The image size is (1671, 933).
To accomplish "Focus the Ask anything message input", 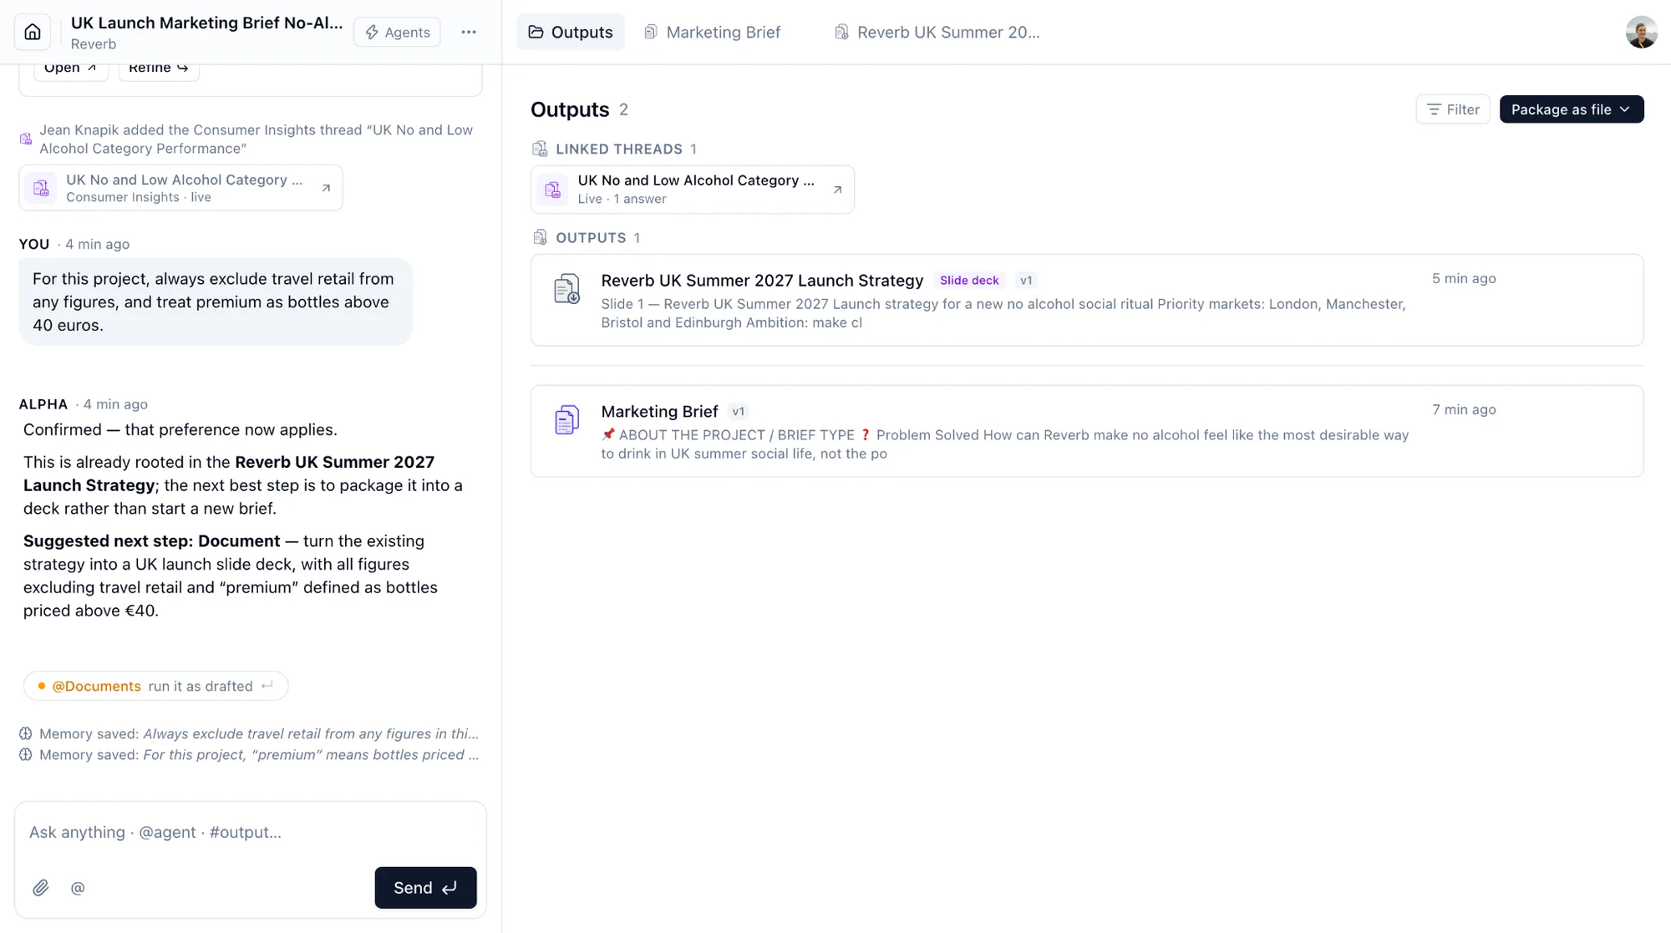I will [250, 832].
